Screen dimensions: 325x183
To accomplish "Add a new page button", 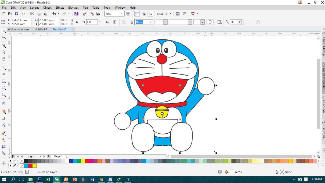I will [48, 156].
